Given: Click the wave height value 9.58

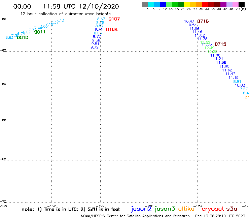Looking at the screenshot, I should (x=96, y=40).
